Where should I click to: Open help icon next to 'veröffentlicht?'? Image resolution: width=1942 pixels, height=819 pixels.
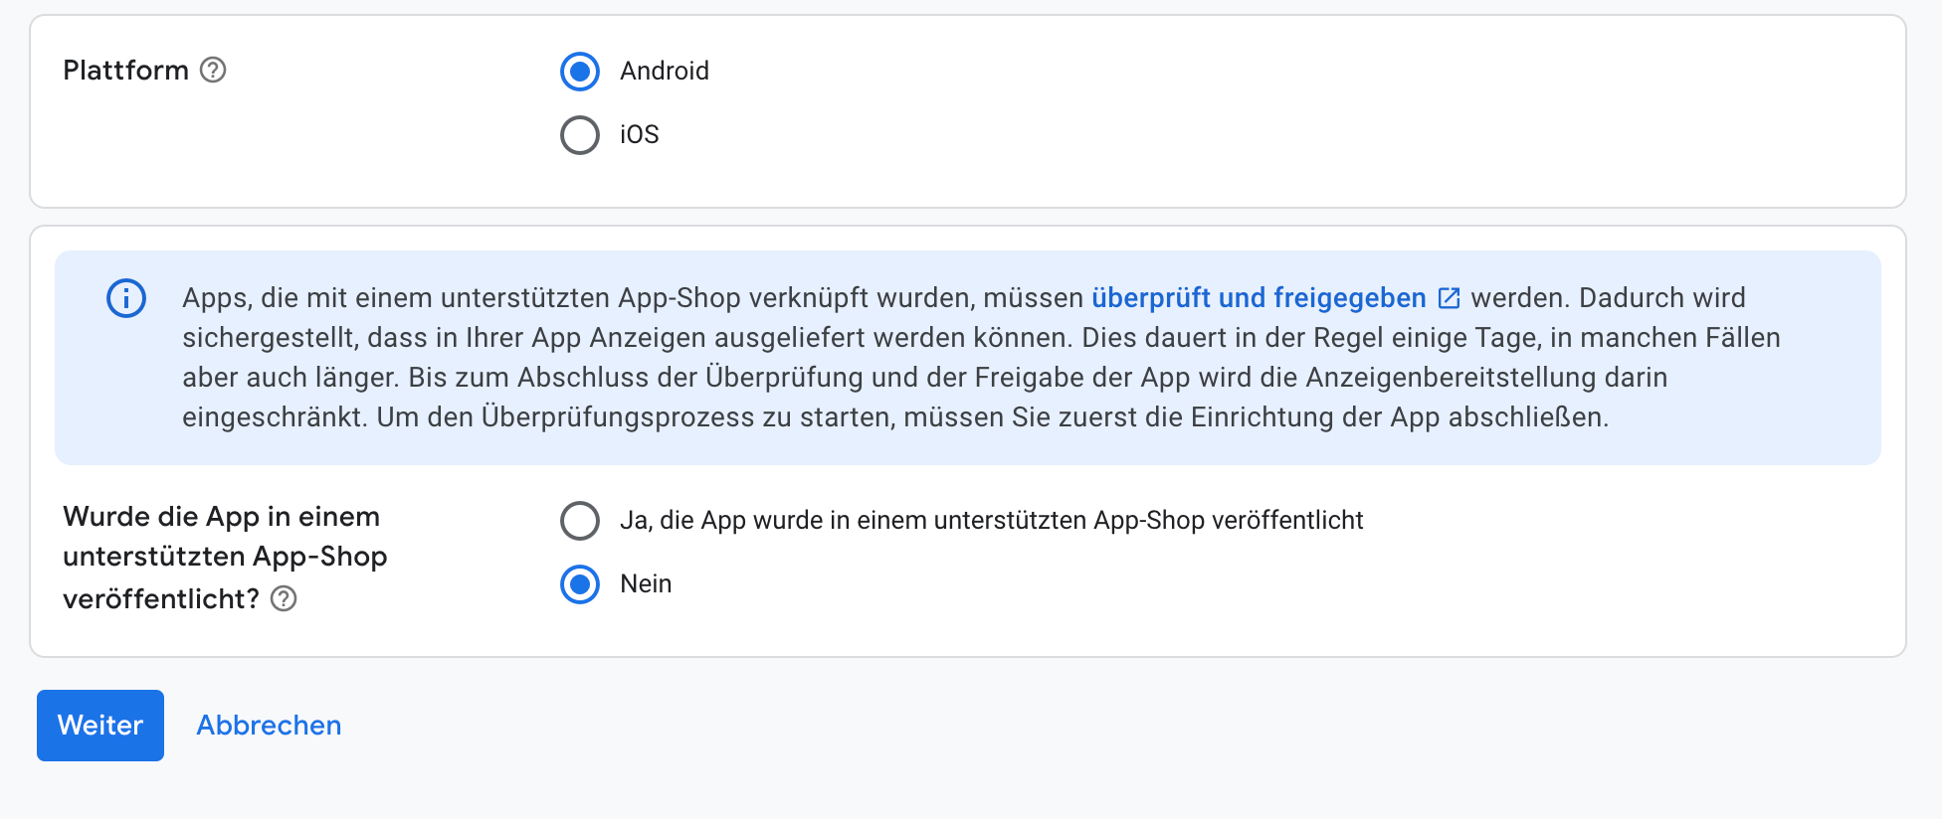[x=284, y=598]
